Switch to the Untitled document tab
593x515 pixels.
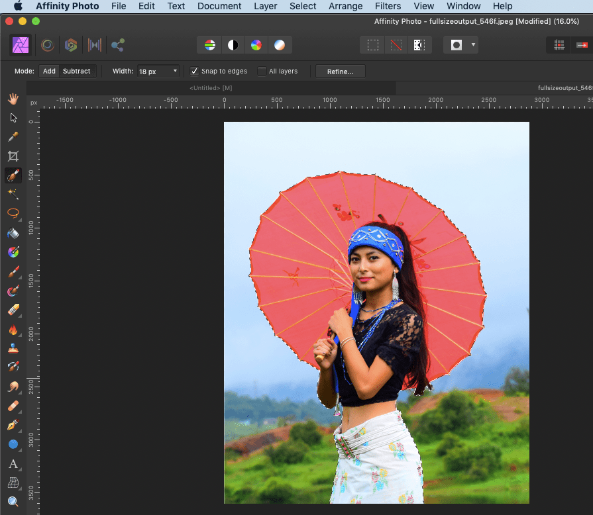tap(210, 88)
